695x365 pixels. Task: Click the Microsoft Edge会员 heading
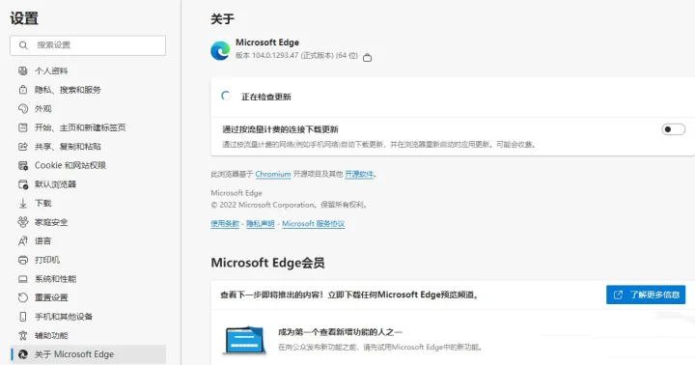(267, 263)
